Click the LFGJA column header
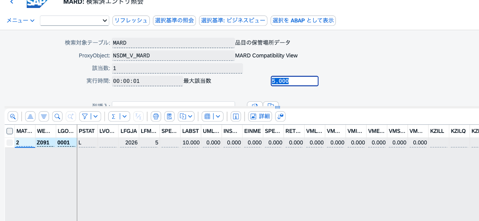 [129, 131]
